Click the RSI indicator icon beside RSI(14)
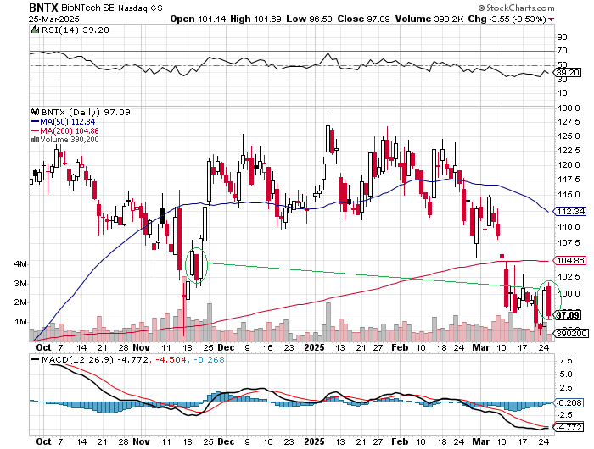594x449 pixels. point(35,30)
